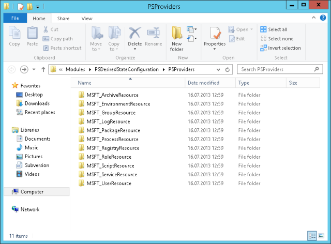The height and width of the screenshot is (244, 331).
Task: Sort by the Size column header
Action: point(303,83)
